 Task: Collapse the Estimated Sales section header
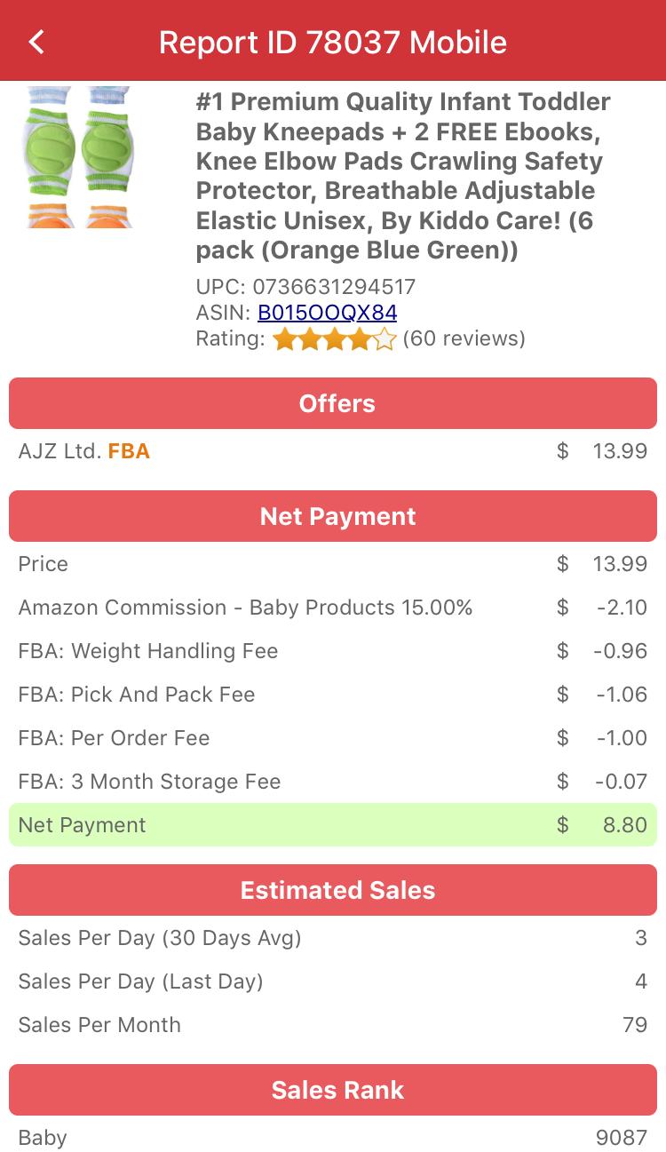click(333, 890)
